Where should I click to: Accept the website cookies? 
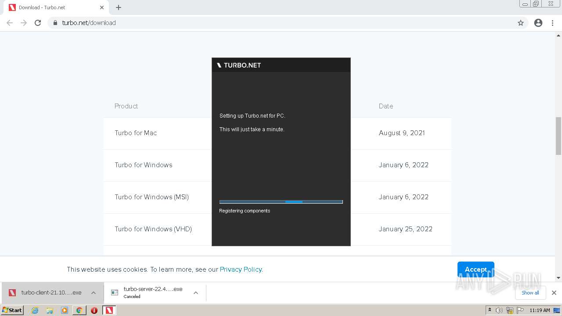476,269
